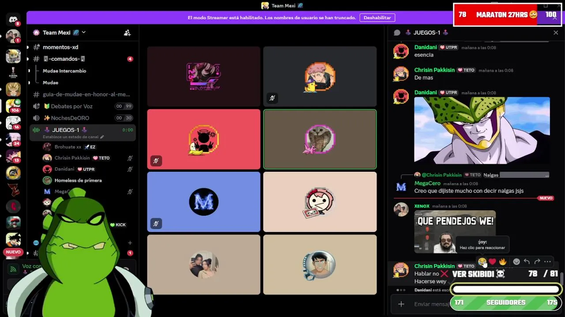Viewport: 565px width, 317px height.
Task: Open the manga server icon with 16 badge
Action: 13,122
